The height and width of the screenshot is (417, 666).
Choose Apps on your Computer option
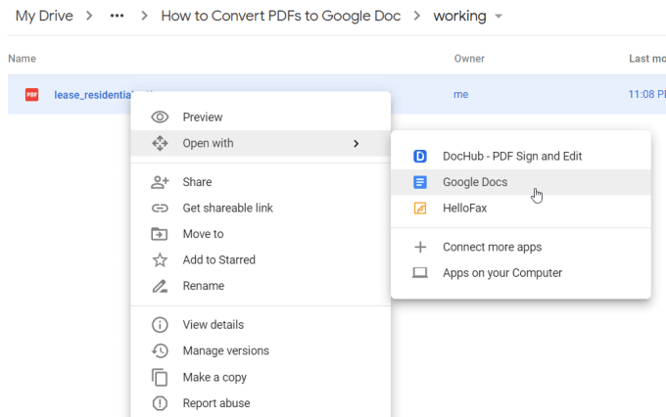tap(501, 273)
